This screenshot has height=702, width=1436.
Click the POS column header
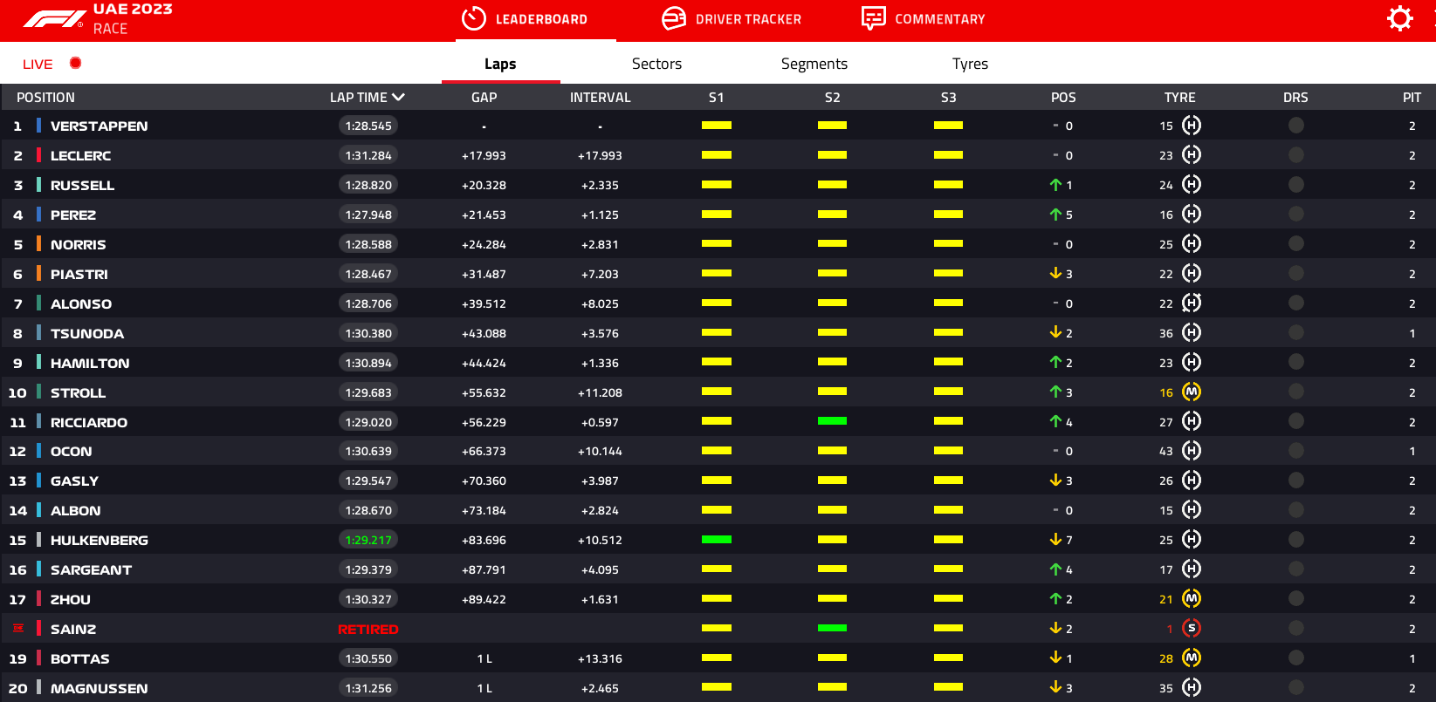(1063, 98)
